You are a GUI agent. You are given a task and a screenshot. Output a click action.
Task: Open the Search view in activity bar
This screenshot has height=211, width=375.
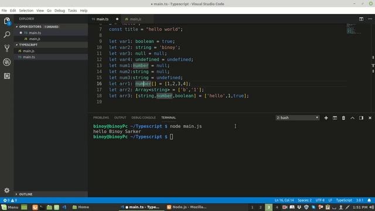click(7, 35)
